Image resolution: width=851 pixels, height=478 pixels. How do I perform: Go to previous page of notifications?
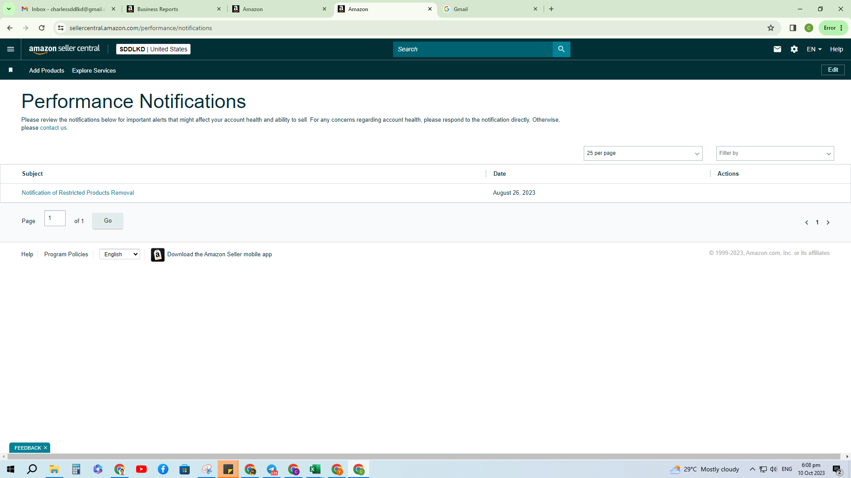(807, 223)
